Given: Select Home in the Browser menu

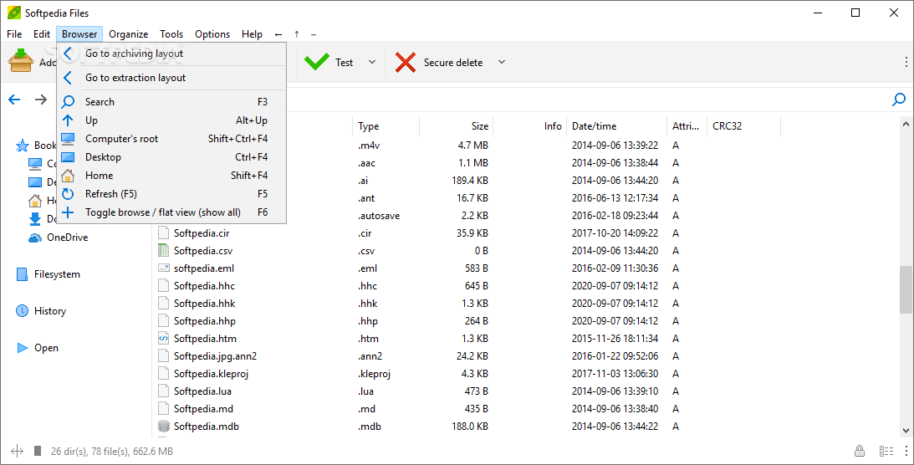Looking at the screenshot, I should point(171,176).
